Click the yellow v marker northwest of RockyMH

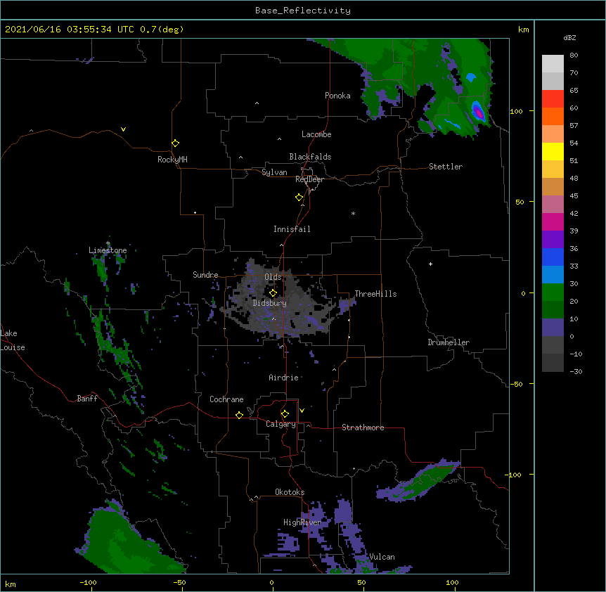pos(123,129)
